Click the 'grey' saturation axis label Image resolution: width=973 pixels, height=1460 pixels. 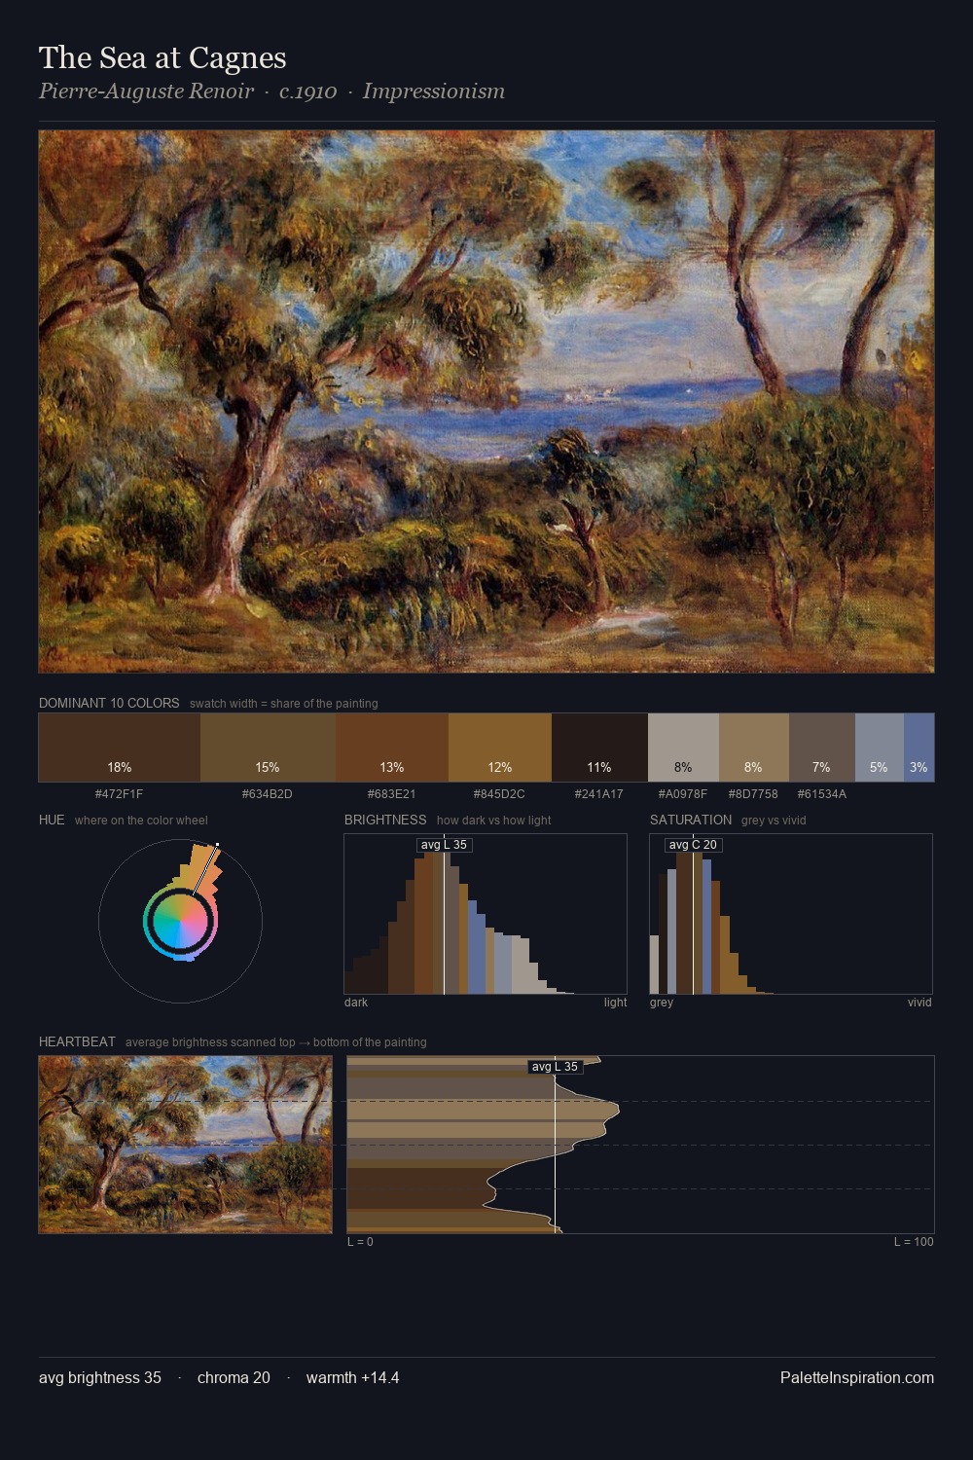[x=662, y=1003]
